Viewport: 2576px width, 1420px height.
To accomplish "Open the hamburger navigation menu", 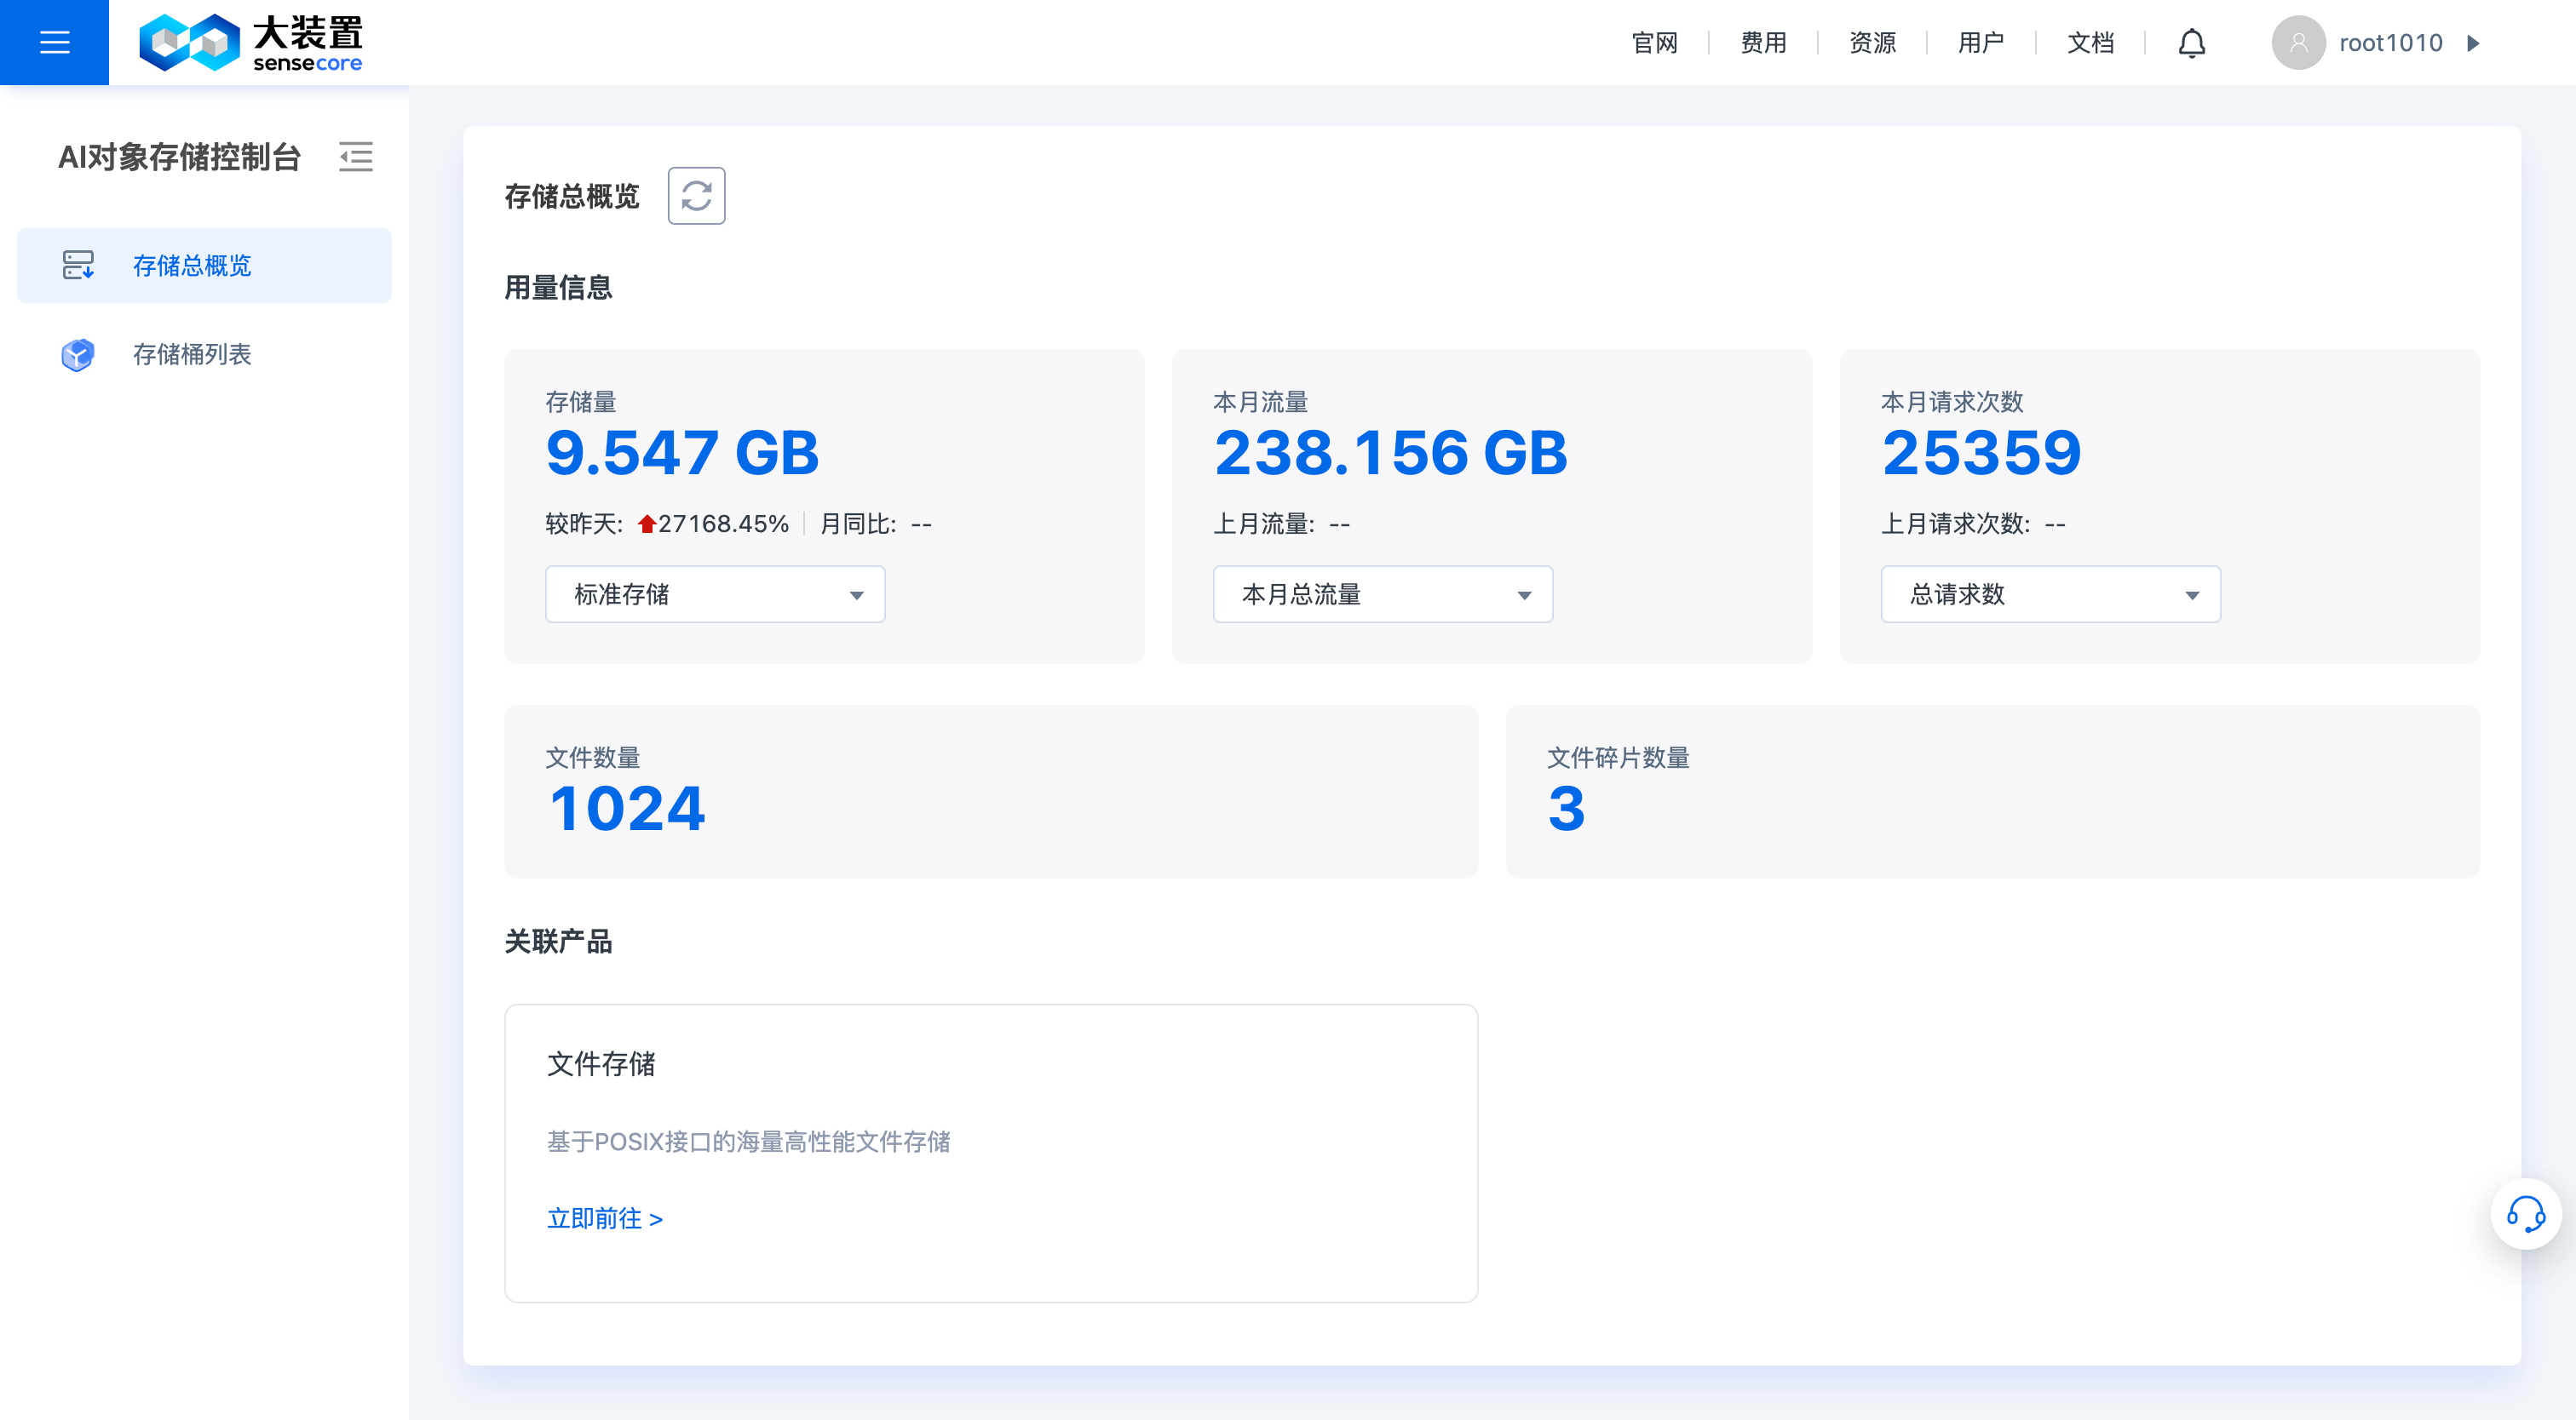I will tap(54, 42).
